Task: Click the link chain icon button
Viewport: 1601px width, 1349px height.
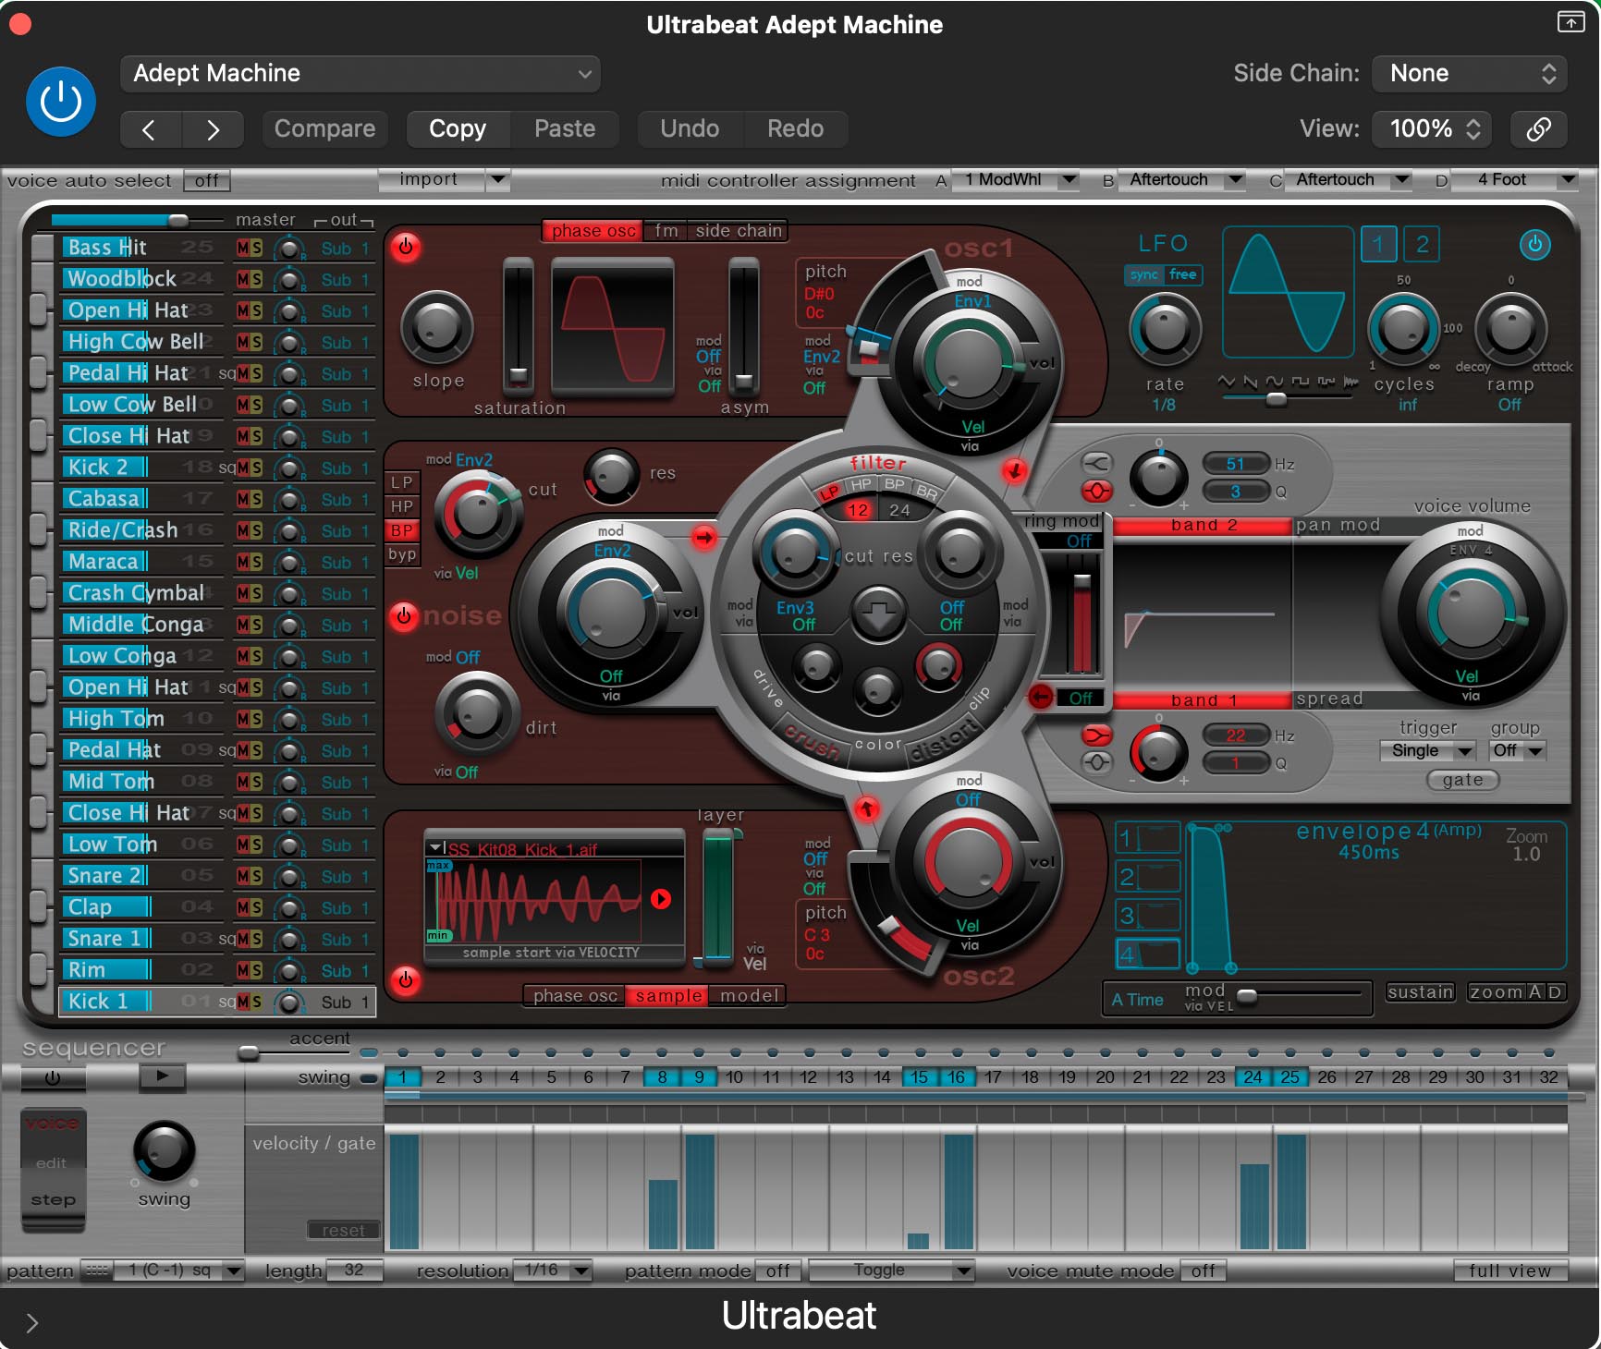Action: [x=1539, y=128]
